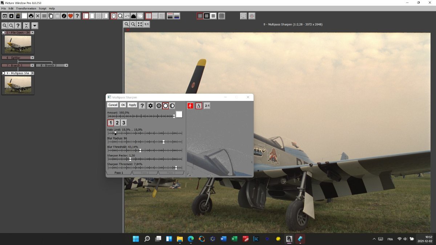Viewport: 436px width, 245px height.
Task: Click the Cancel button in Multipass Sharpen
Action: [x=113, y=105]
